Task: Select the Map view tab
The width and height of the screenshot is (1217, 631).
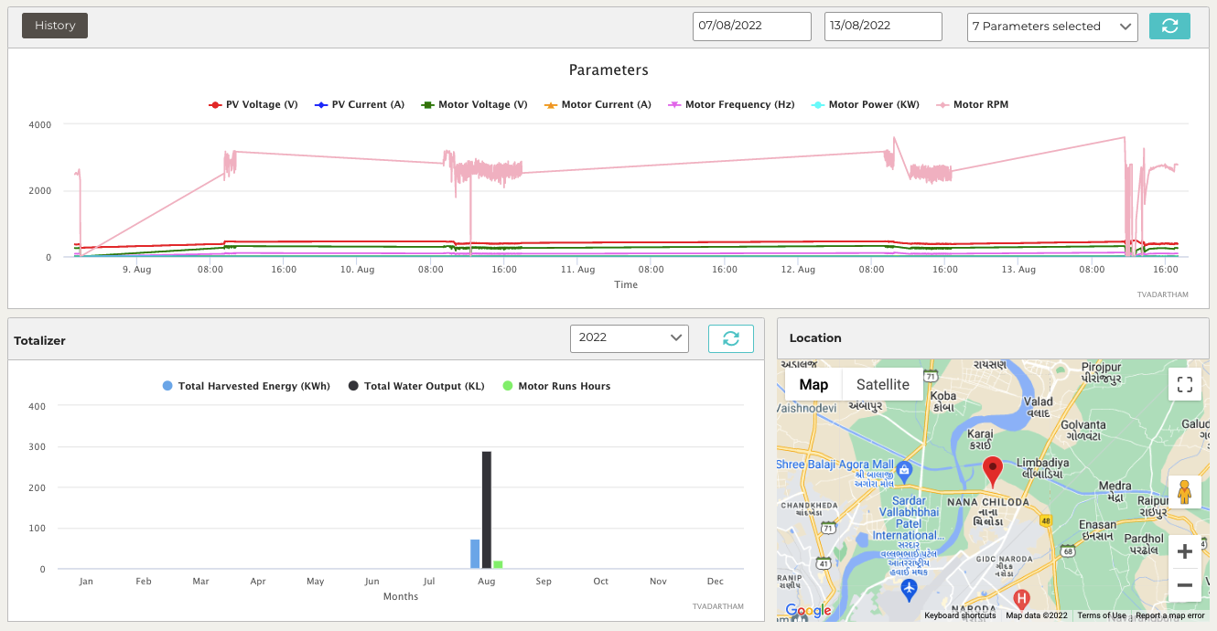Action: 813,384
